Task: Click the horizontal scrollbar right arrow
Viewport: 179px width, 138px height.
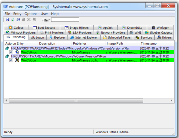Action: point(171,100)
